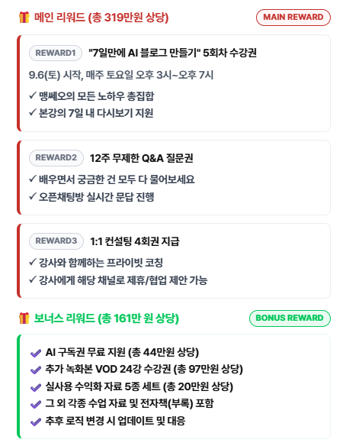Click the checkmark before 본강의 7일 내 다시보기

click(33, 112)
